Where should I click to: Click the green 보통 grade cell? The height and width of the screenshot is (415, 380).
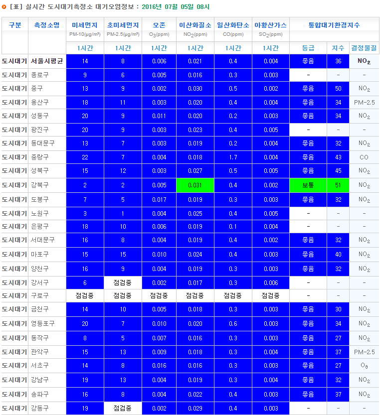coord(308,185)
